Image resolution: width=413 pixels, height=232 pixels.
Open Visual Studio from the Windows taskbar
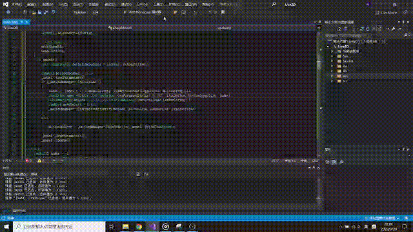(x=152, y=226)
